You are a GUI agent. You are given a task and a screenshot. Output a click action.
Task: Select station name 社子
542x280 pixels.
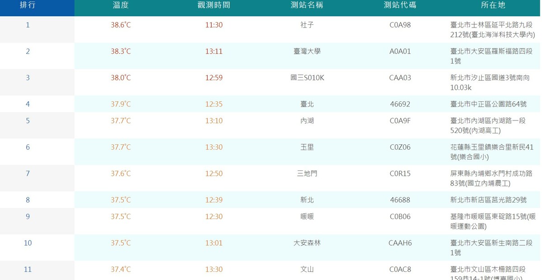307,25
